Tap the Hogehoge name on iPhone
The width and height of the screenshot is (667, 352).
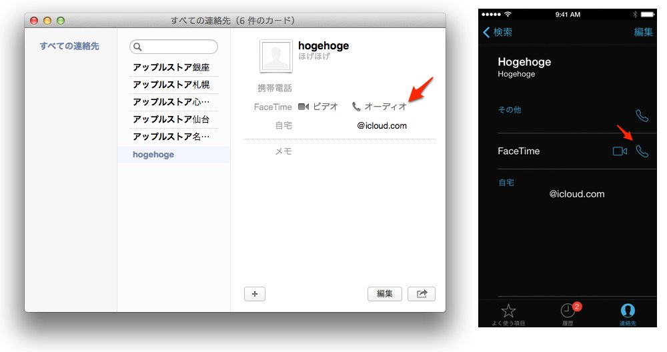pyautogui.click(x=524, y=62)
